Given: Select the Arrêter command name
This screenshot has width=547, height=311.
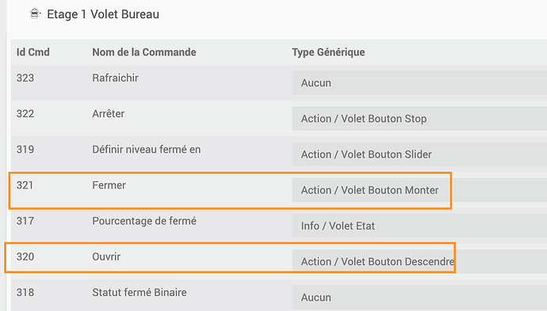Looking at the screenshot, I should [108, 113].
